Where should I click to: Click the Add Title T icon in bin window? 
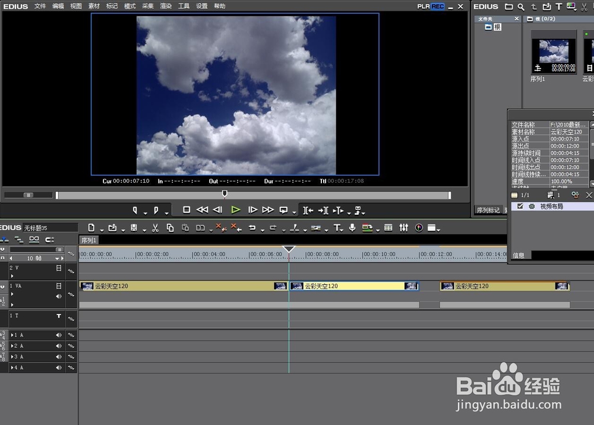(x=558, y=7)
